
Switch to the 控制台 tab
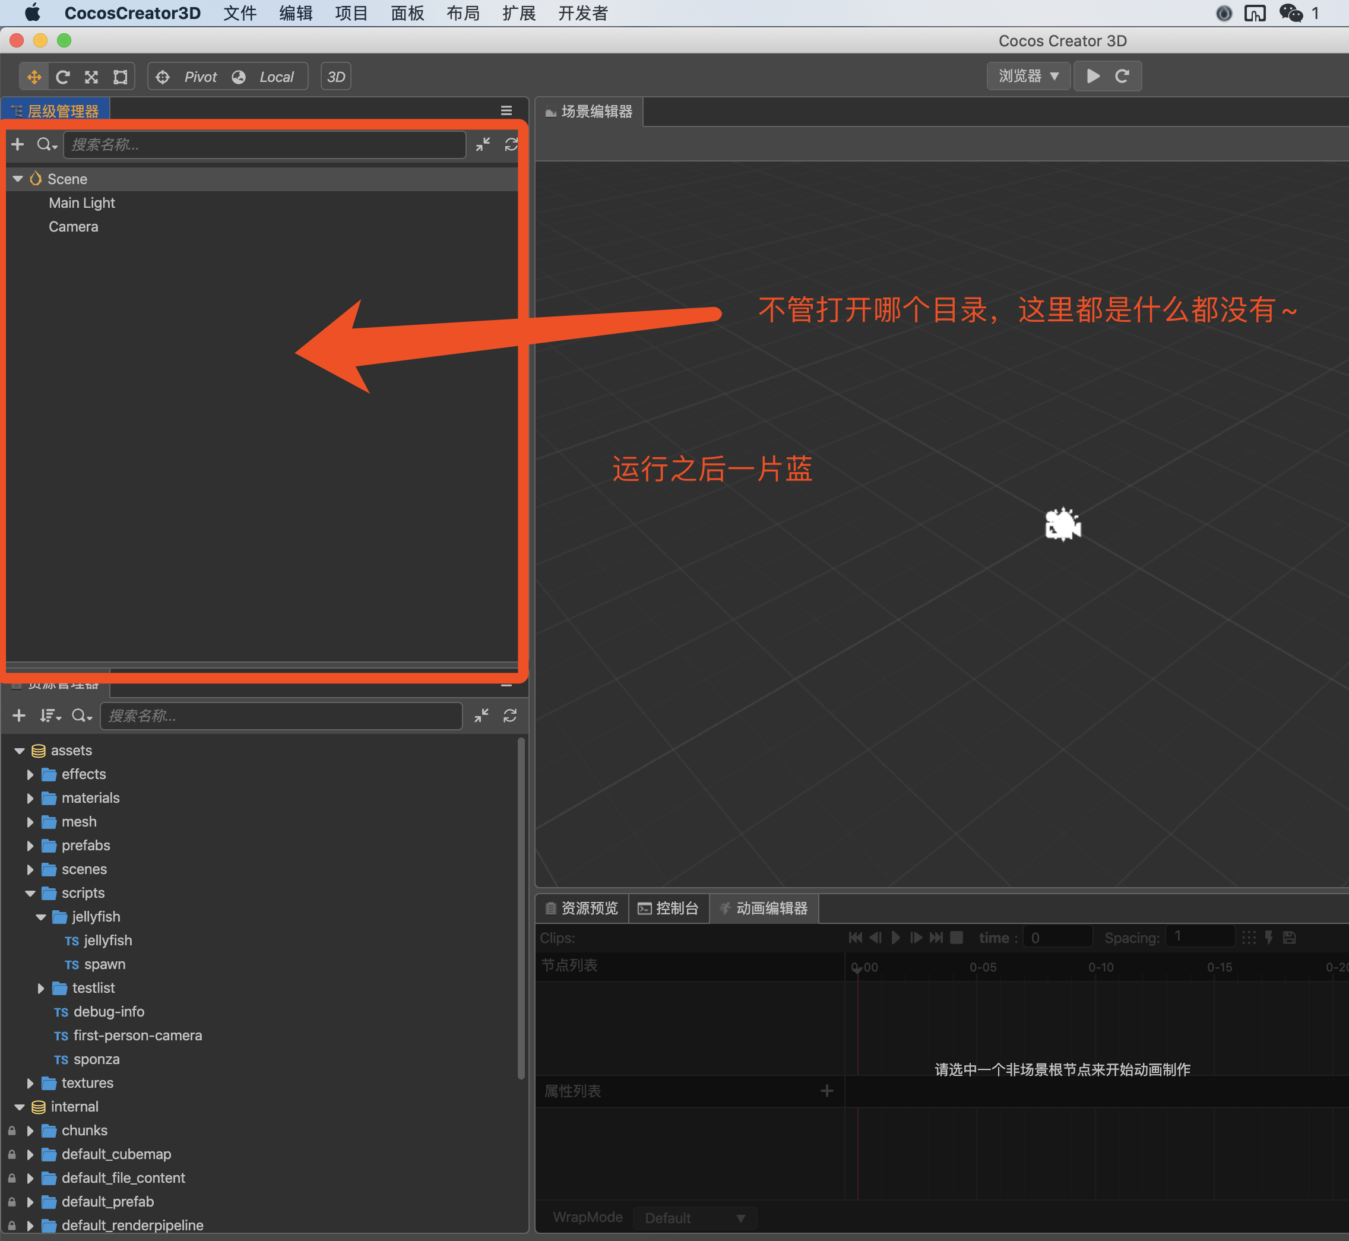(669, 908)
